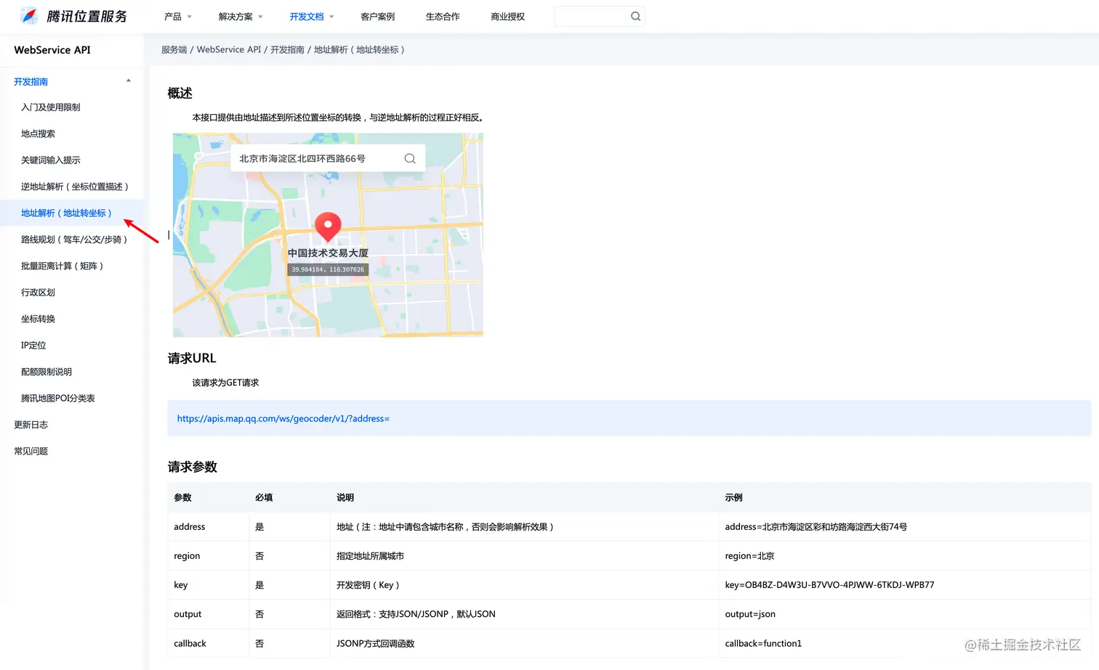Click the search magnifier in the top navigation
The width and height of the screenshot is (1099, 670).
(x=635, y=16)
